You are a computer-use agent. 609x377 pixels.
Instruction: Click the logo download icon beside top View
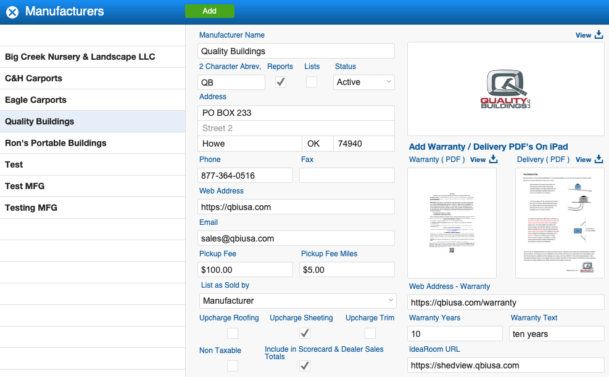(x=599, y=35)
